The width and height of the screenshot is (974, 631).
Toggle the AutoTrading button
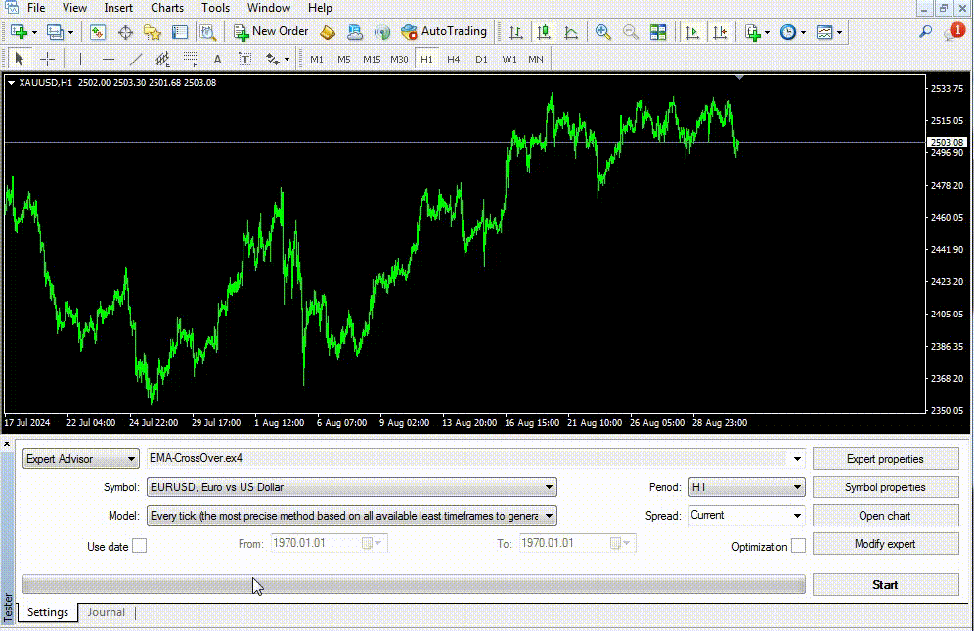tap(444, 32)
